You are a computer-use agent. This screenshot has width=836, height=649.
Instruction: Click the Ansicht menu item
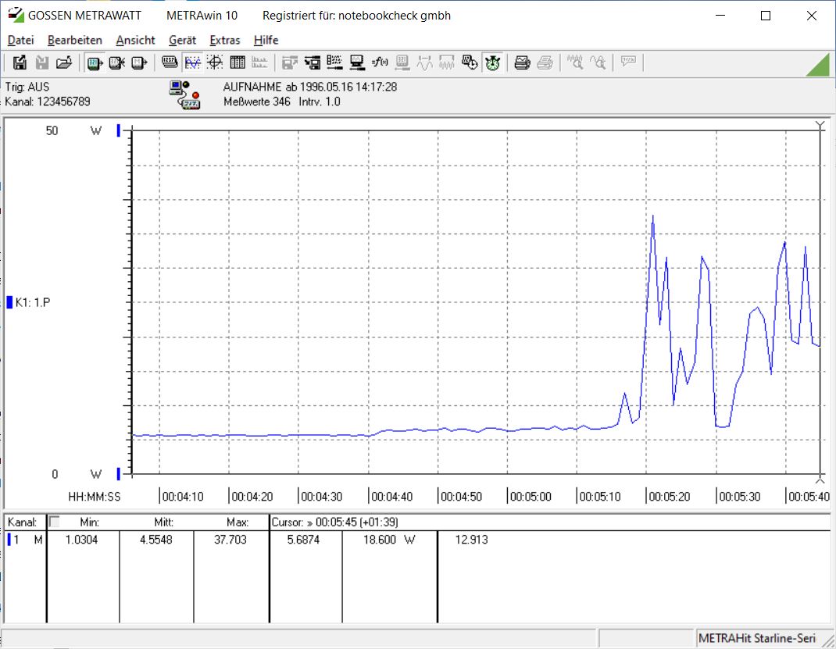[x=135, y=40]
